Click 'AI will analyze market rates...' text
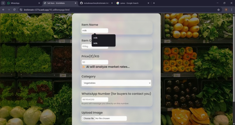 [108, 67]
